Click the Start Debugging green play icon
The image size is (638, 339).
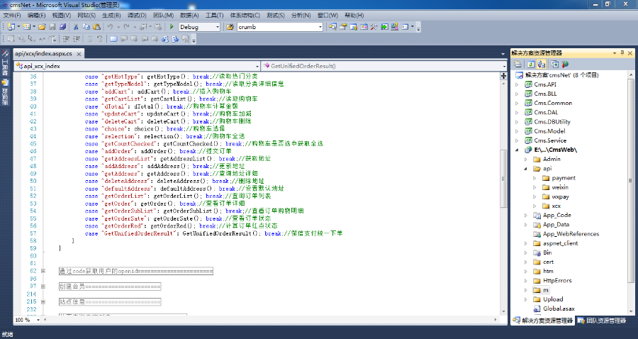(x=172, y=27)
